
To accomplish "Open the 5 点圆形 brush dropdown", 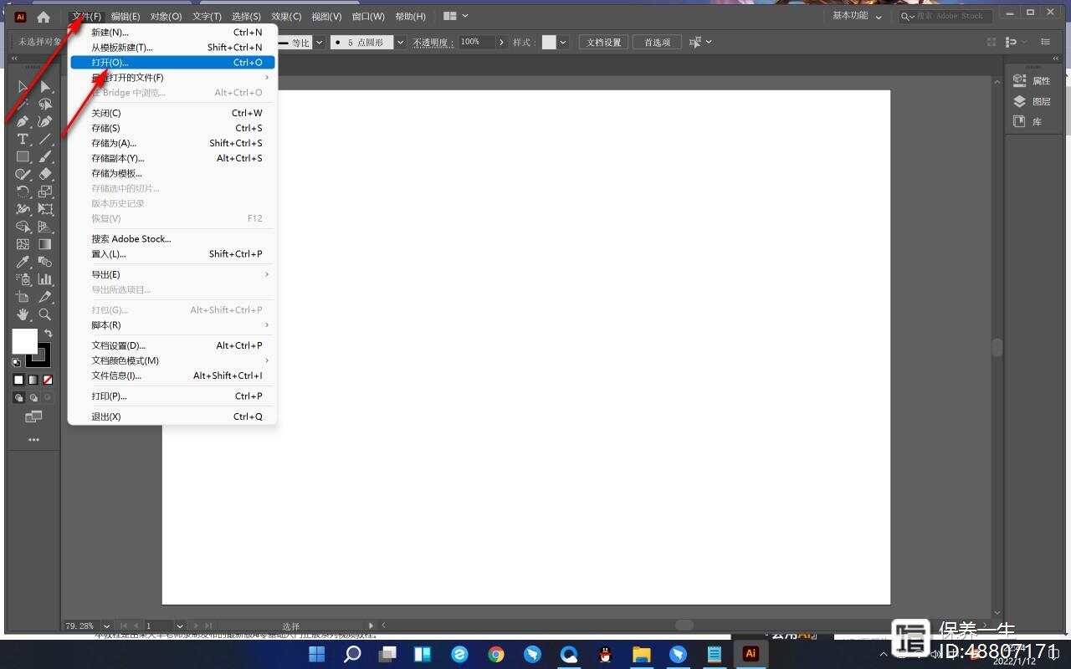I will [401, 42].
